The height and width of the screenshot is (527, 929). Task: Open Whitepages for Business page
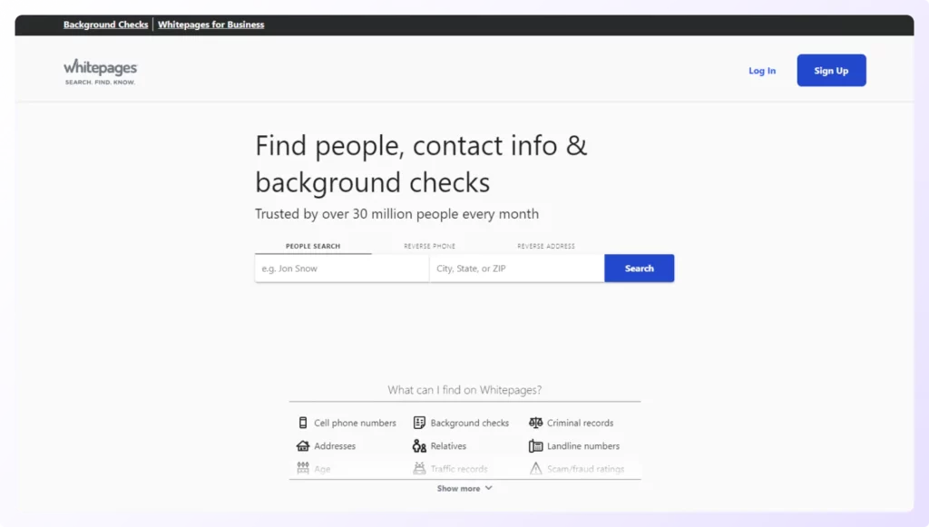(x=210, y=24)
